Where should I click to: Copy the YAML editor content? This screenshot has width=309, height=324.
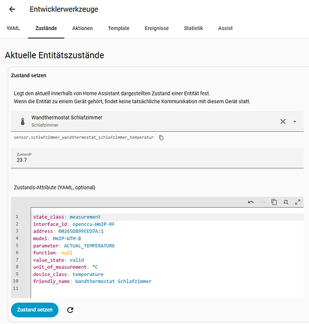274,202
